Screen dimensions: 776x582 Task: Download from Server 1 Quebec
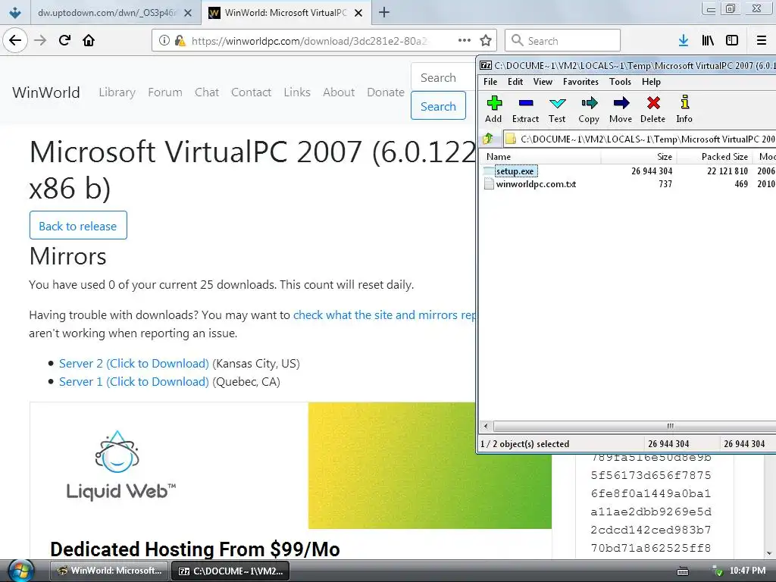[x=134, y=382]
